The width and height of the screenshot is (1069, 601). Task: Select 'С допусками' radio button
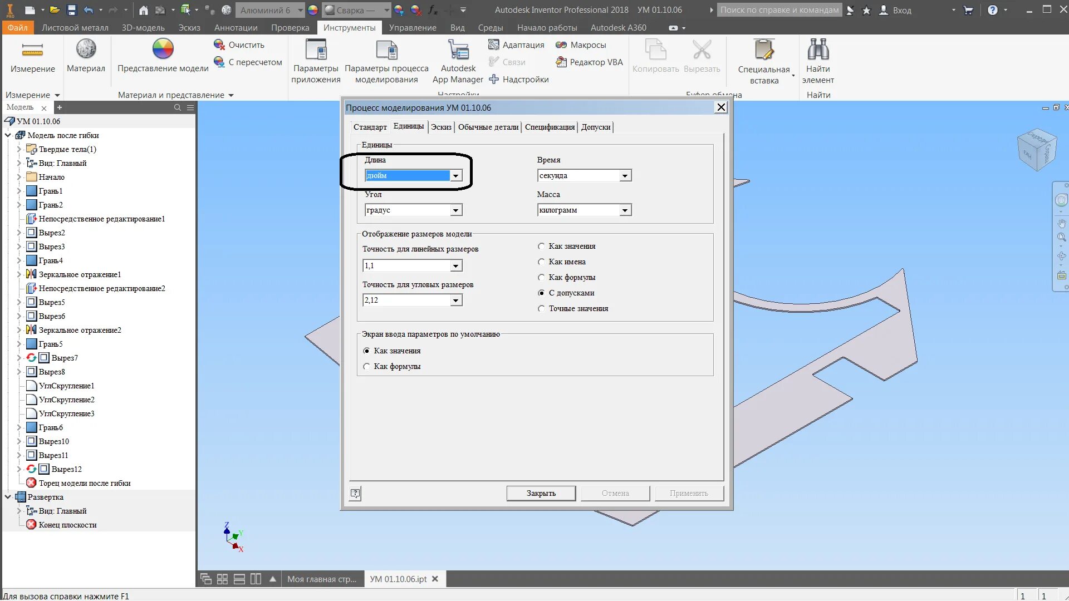click(541, 293)
